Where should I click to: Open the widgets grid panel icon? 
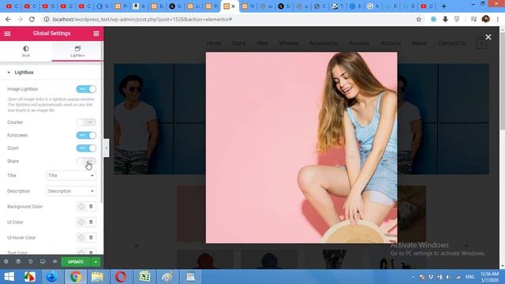pyautogui.click(x=96, y=33)
